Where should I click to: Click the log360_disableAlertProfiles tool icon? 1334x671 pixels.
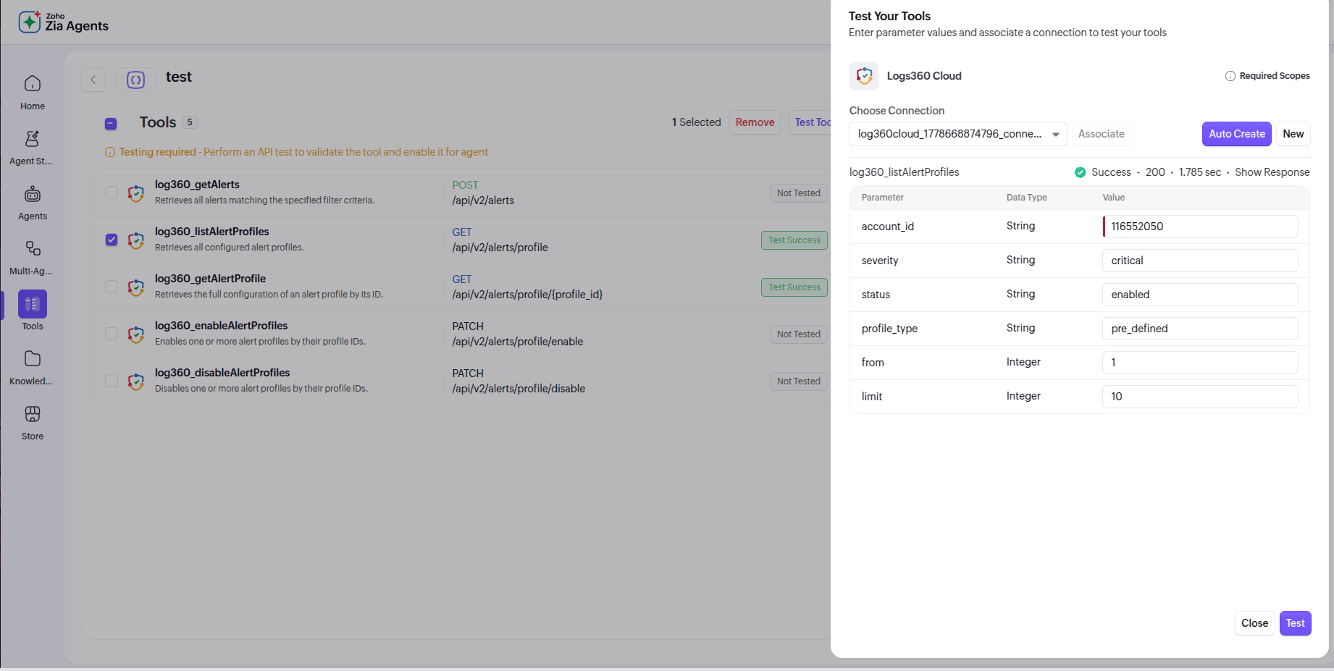[135, 381]
